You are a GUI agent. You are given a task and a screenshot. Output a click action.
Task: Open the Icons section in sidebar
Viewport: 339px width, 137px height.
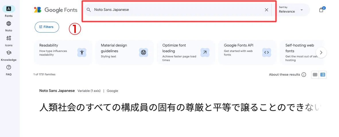point(9,41)
